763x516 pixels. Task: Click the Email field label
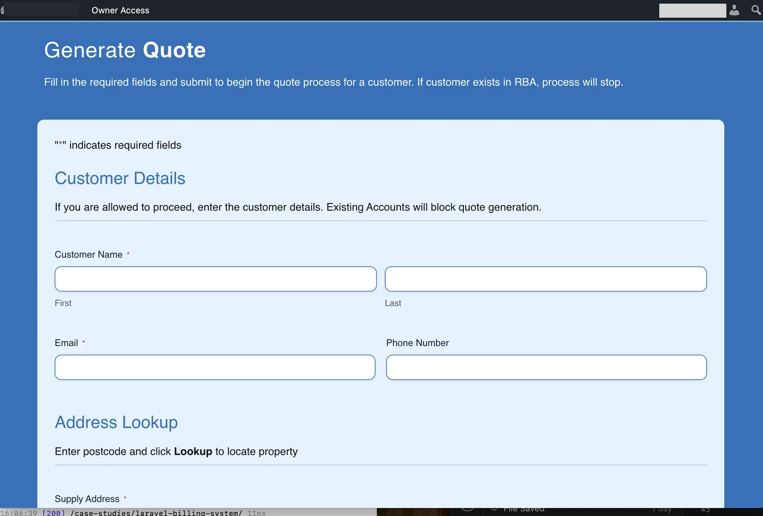(x=66, y=343)
